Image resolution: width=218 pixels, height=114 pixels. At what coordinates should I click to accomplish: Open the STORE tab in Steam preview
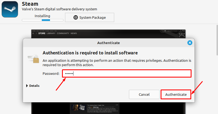(x=42, y=33)
